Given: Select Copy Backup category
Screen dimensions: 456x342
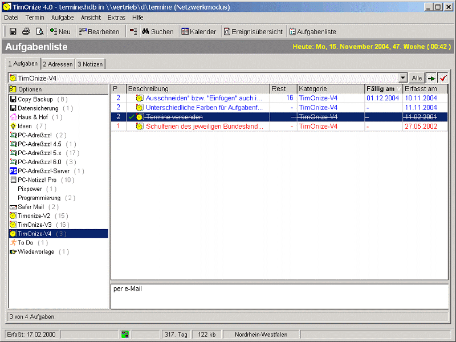Looking at the screenshot, I should 58,99.
